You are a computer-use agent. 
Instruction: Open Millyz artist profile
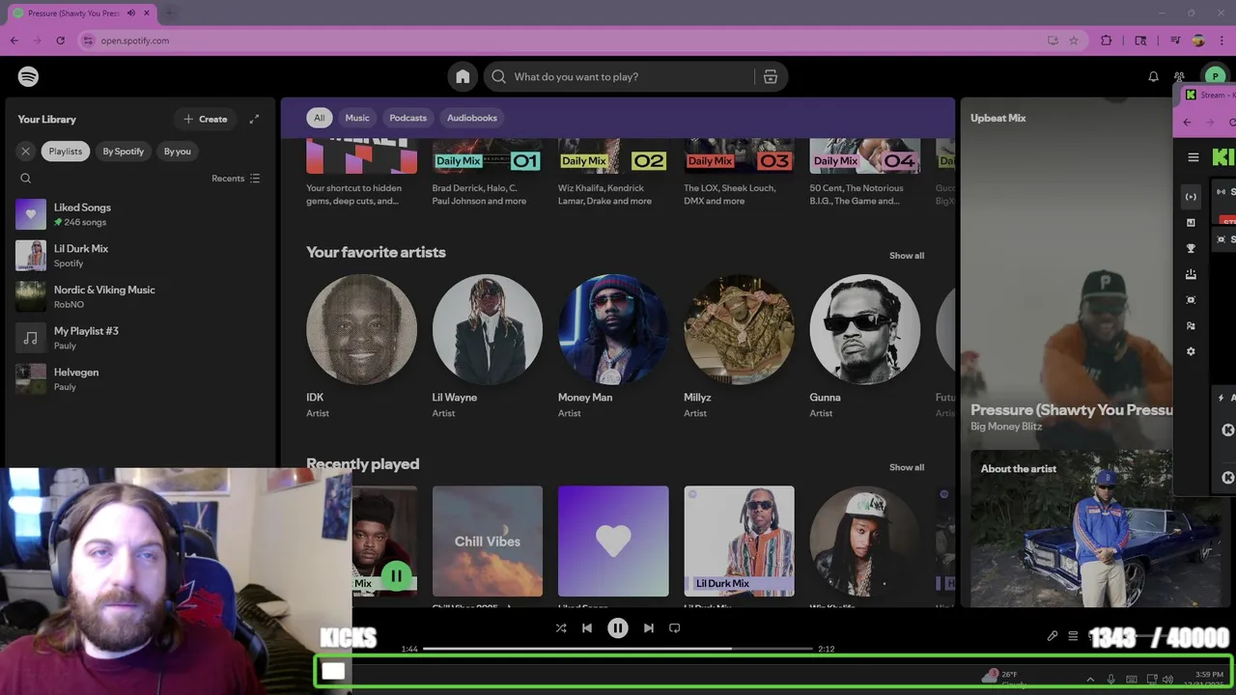pos(739,347)
